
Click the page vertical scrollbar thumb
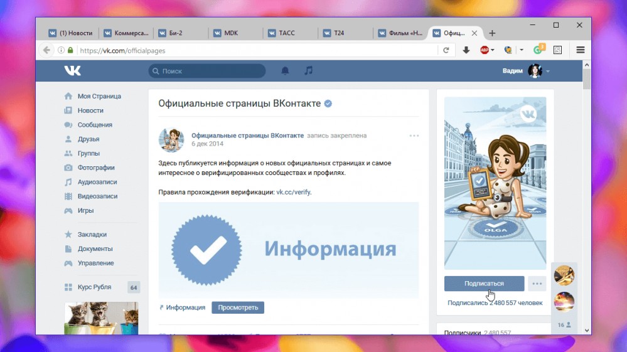pos(587,79)
